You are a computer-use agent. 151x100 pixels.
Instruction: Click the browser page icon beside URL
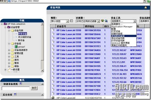9,1
